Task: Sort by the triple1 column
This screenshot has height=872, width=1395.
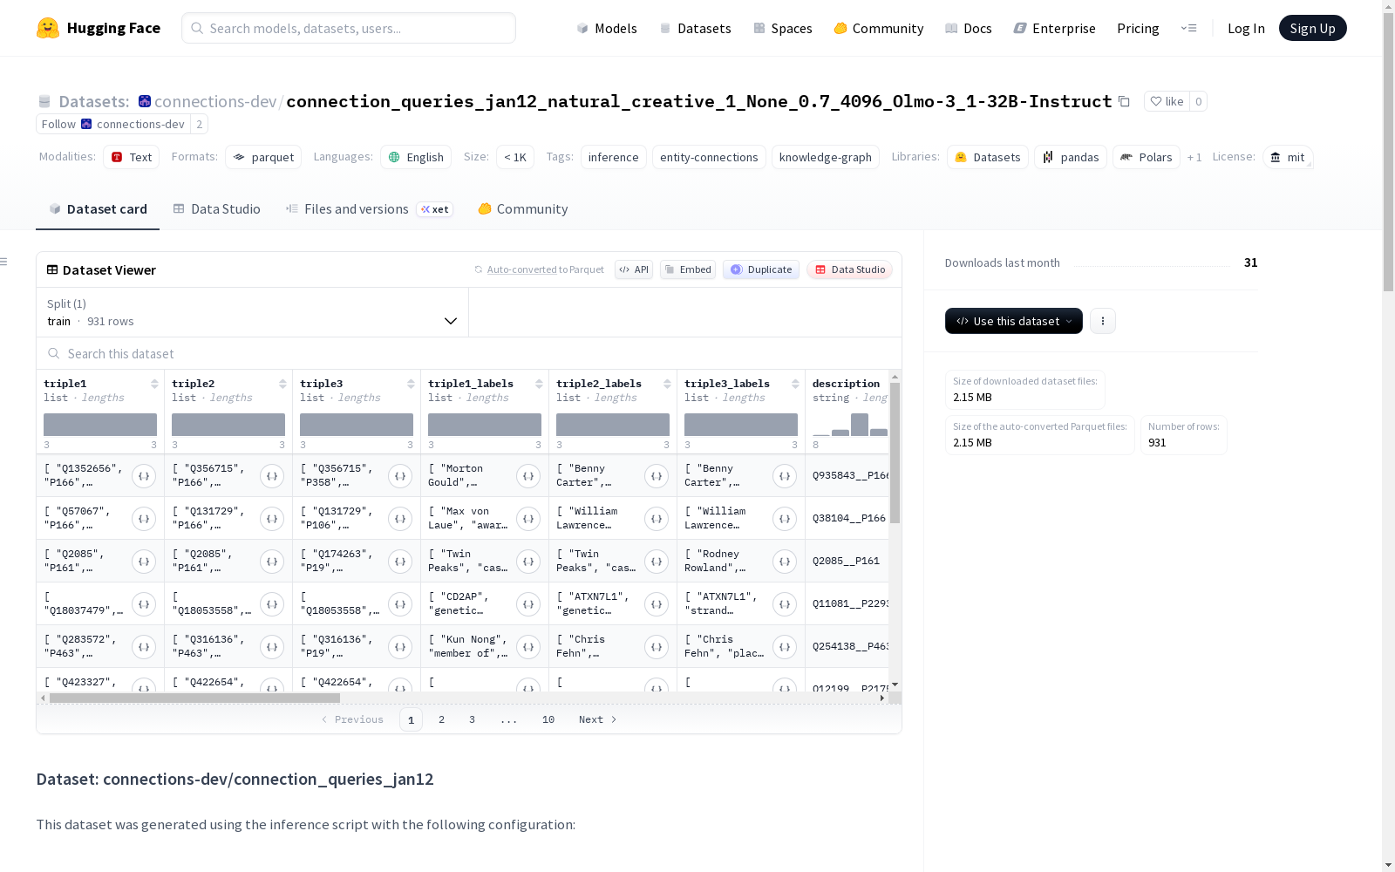Action: click(154, 384)
